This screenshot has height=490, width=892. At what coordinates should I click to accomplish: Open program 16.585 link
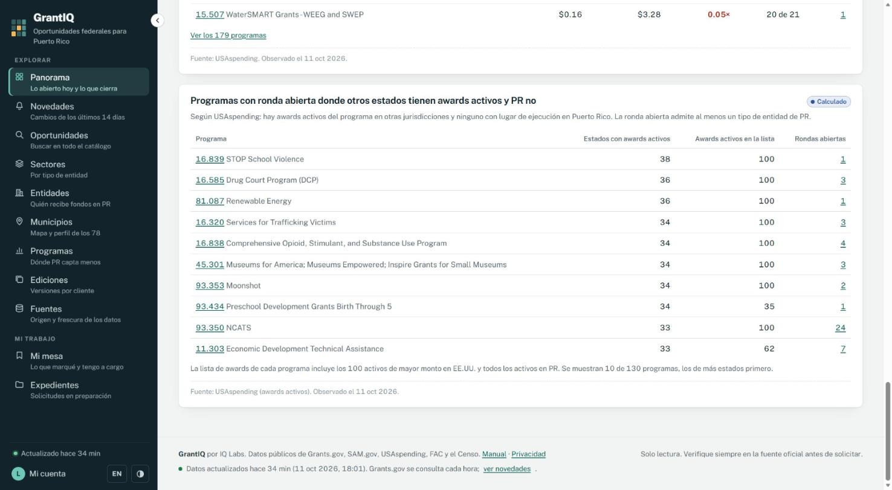210,180
